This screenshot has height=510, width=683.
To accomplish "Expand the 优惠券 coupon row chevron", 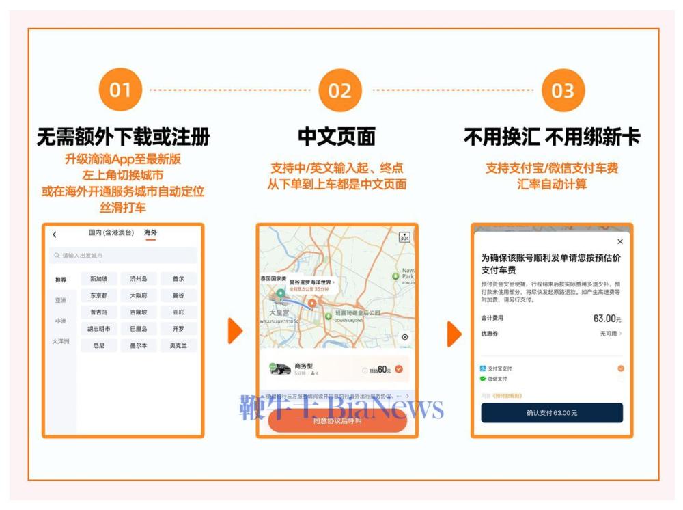I will point(620,334).
